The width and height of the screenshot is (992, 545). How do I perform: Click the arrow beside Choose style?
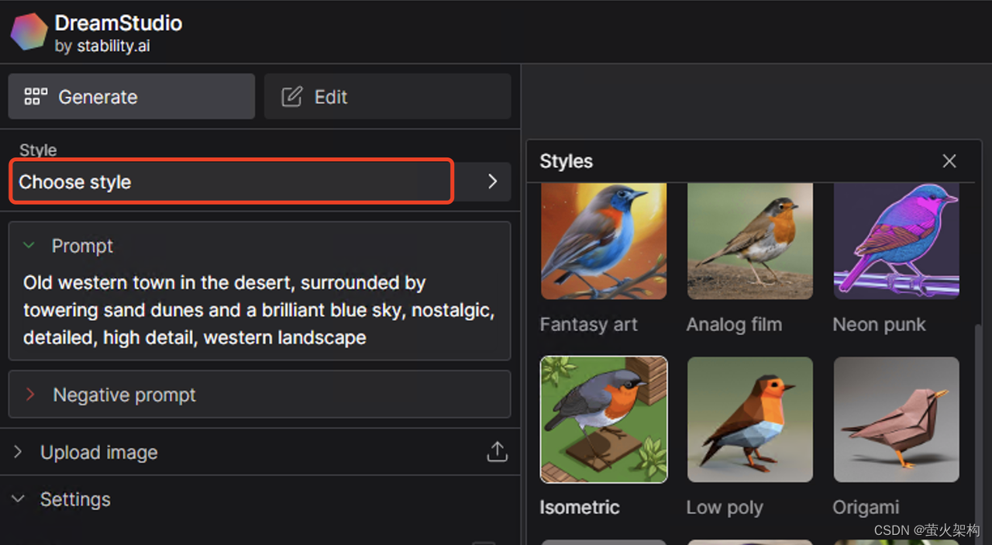point(492,181)
